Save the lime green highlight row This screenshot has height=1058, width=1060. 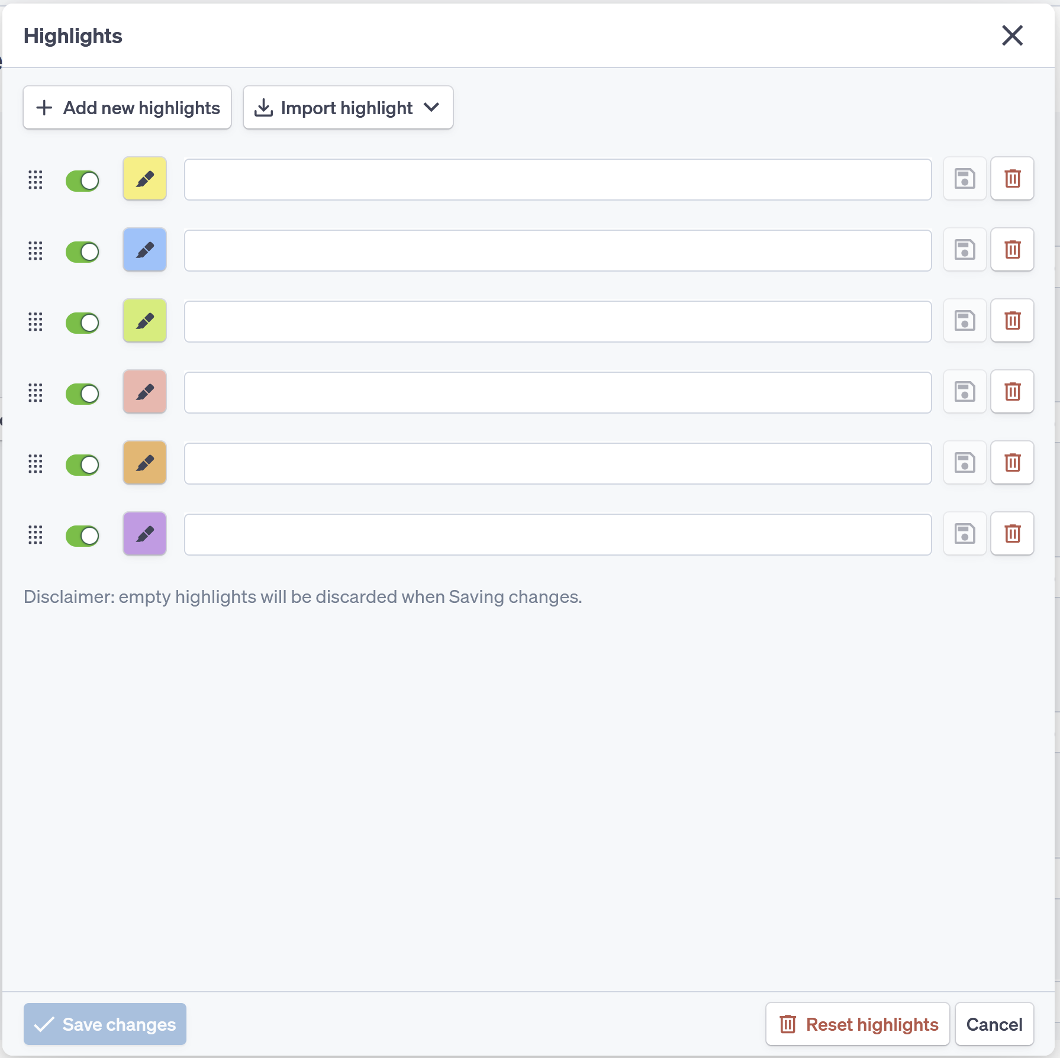965,321
